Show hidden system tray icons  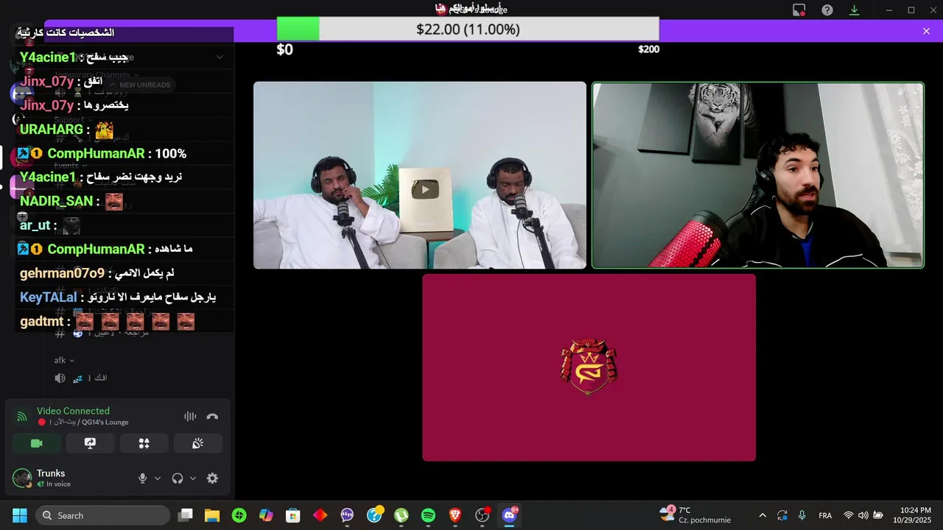click(x=763, y=515)
